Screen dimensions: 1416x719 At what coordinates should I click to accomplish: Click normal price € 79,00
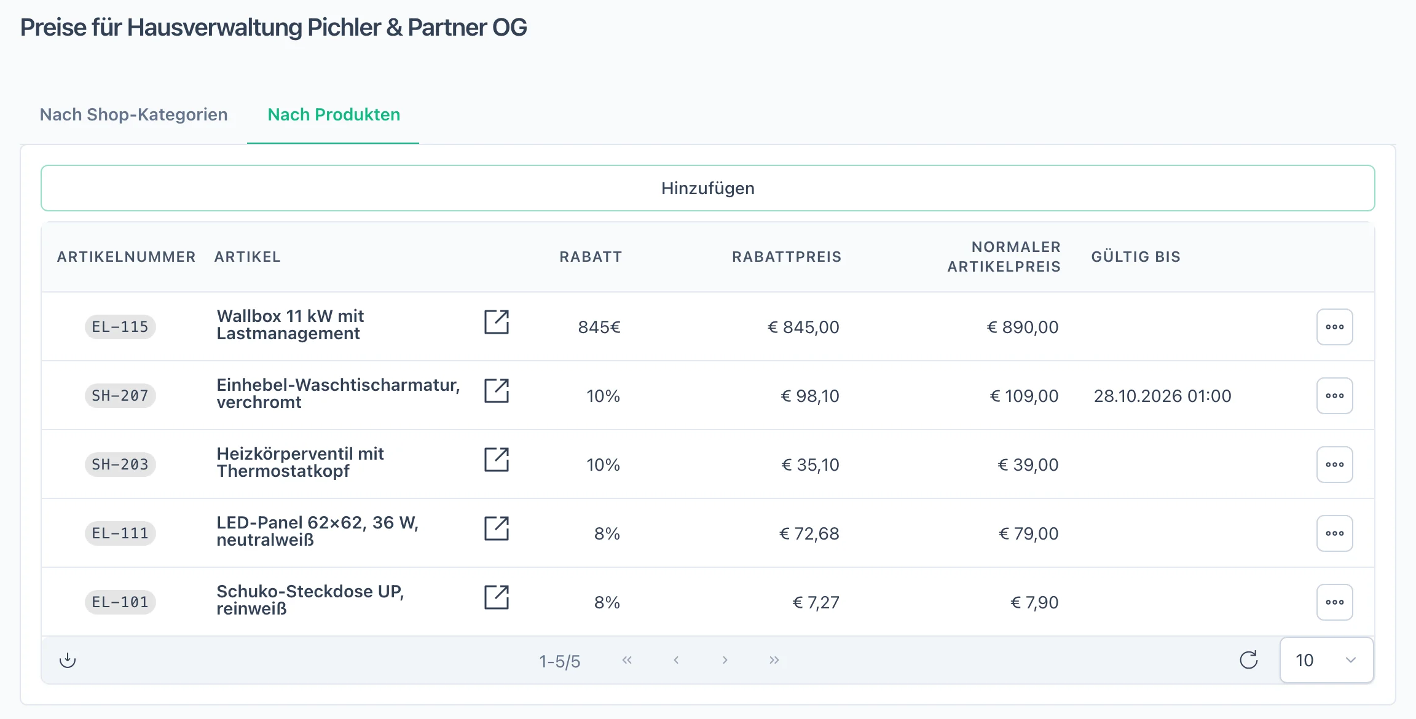click(1029, 533)
